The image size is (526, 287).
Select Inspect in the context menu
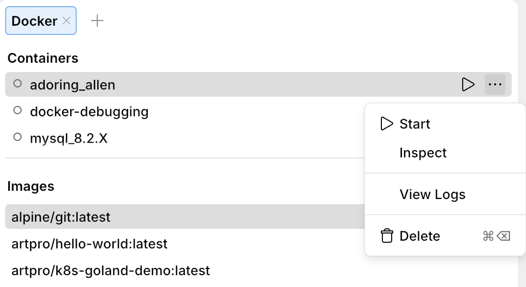423,153
